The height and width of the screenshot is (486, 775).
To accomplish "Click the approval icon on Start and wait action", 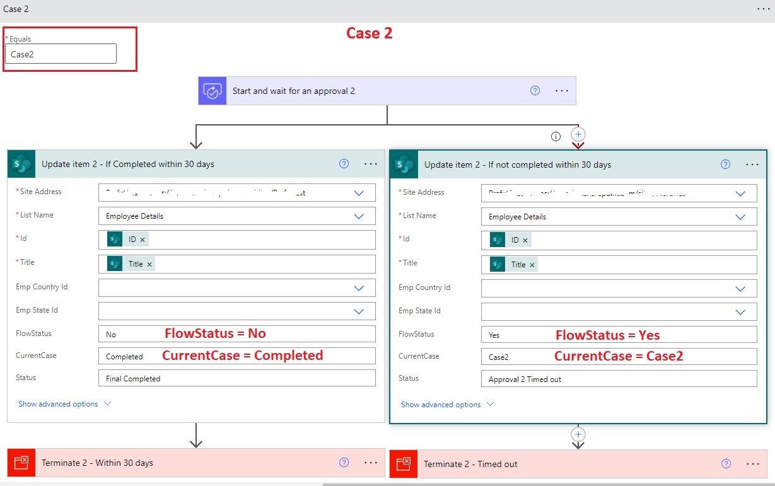I will coord(213,91).
